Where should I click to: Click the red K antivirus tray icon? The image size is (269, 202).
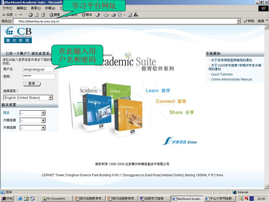coord(247,198)
